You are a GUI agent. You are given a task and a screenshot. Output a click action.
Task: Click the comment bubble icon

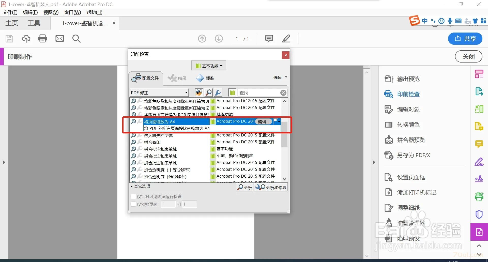269,39
